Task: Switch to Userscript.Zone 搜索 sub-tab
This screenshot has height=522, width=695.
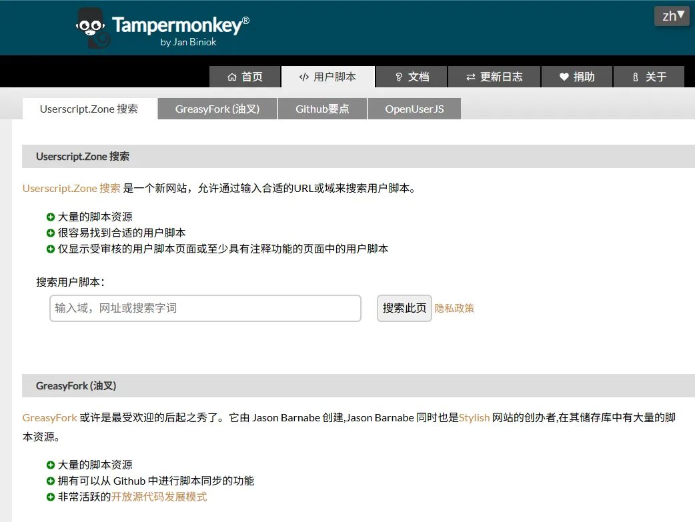Action: click(89, 109)
